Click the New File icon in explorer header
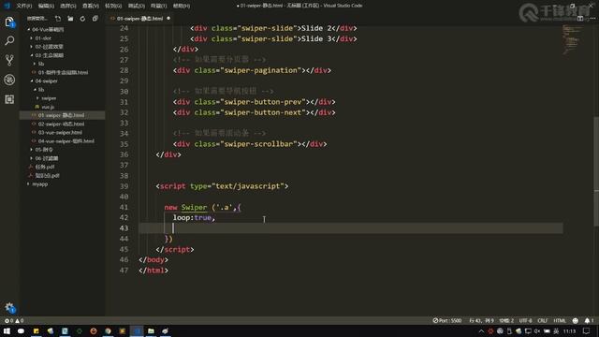This screenshot has height=337, width=599. 58,19
